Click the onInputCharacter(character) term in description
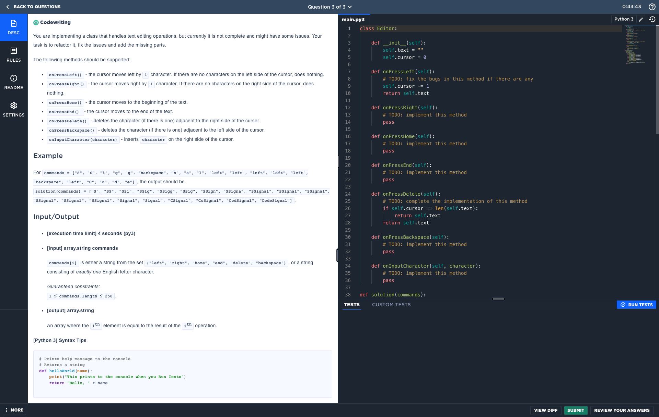This screenshot has width=659, height=417. (x=83, y=139)
